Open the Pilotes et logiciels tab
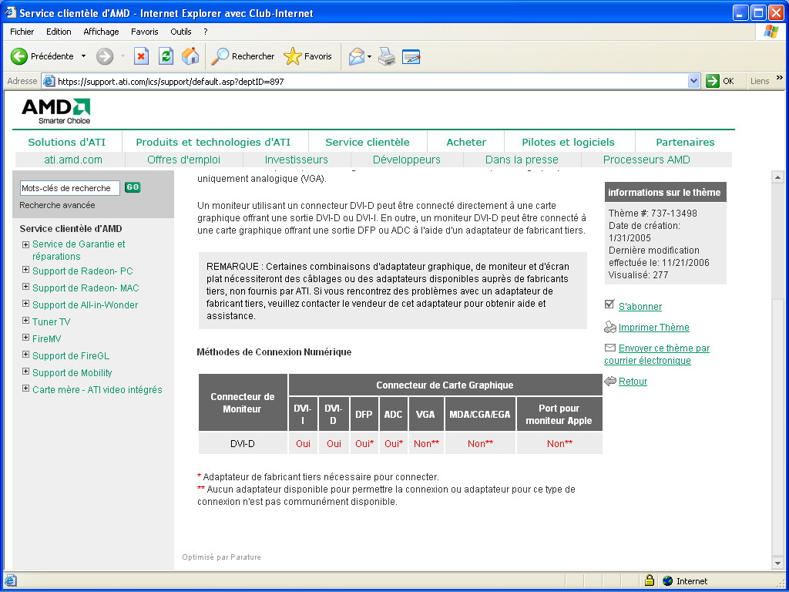The image size is (789, 592). (x=568, y=142)
